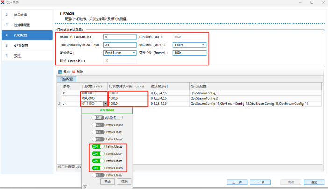The width and height of the screenshot is (328, 189).
Task: Click the 确定 button in the popup
Action: [107, 181]
